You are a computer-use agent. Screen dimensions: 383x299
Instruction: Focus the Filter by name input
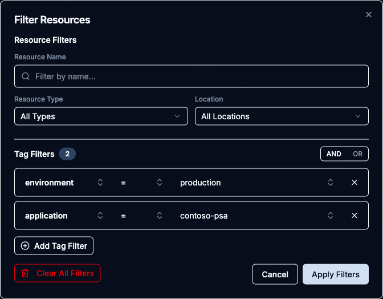[191, 76]
